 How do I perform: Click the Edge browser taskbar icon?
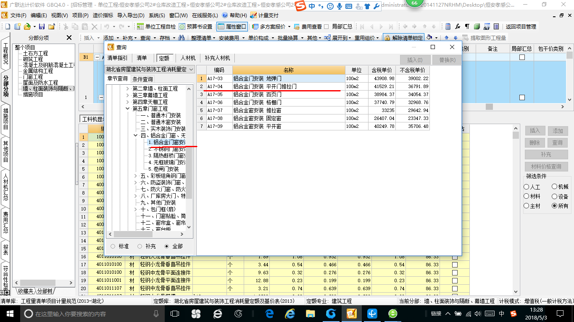coord(269,313)
